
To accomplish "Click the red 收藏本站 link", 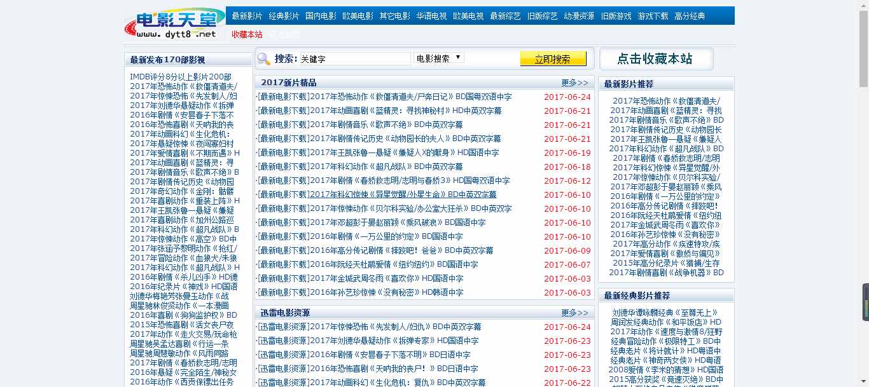I will [x=247, y=34].
